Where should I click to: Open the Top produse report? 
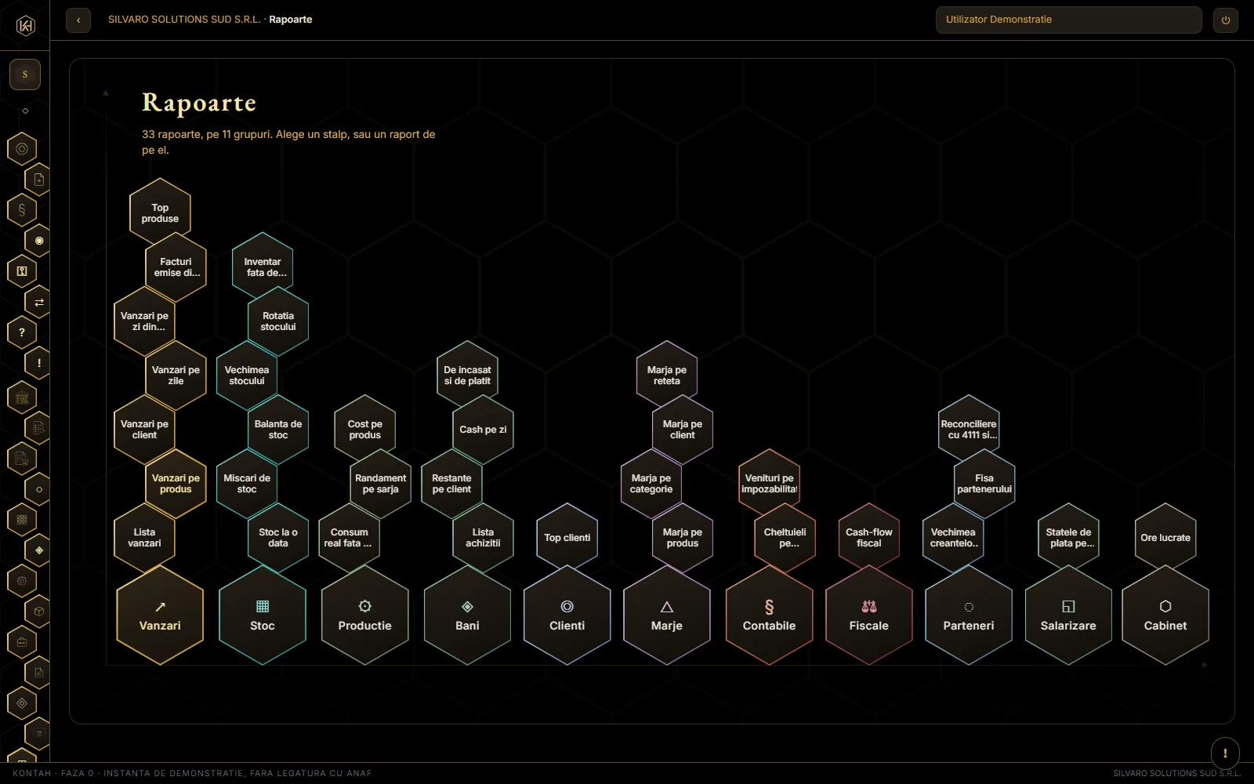(160, 213)
